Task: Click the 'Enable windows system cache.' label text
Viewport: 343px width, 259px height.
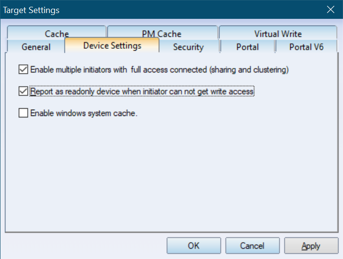Action: click(84, 113)
